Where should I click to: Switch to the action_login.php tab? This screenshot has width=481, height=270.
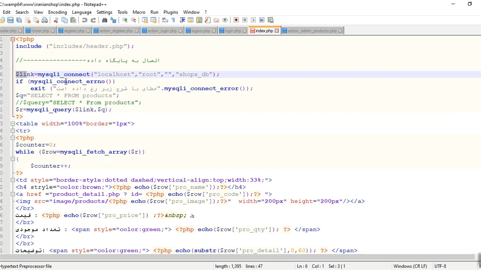tap(162, 31)
